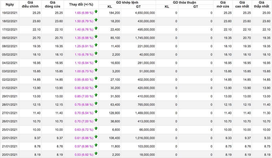Image resolution: width=272 pixels, height=158 pixels.
Task: Click the change value 0.95 (6.83 %)
Action: tap(84, 80)
